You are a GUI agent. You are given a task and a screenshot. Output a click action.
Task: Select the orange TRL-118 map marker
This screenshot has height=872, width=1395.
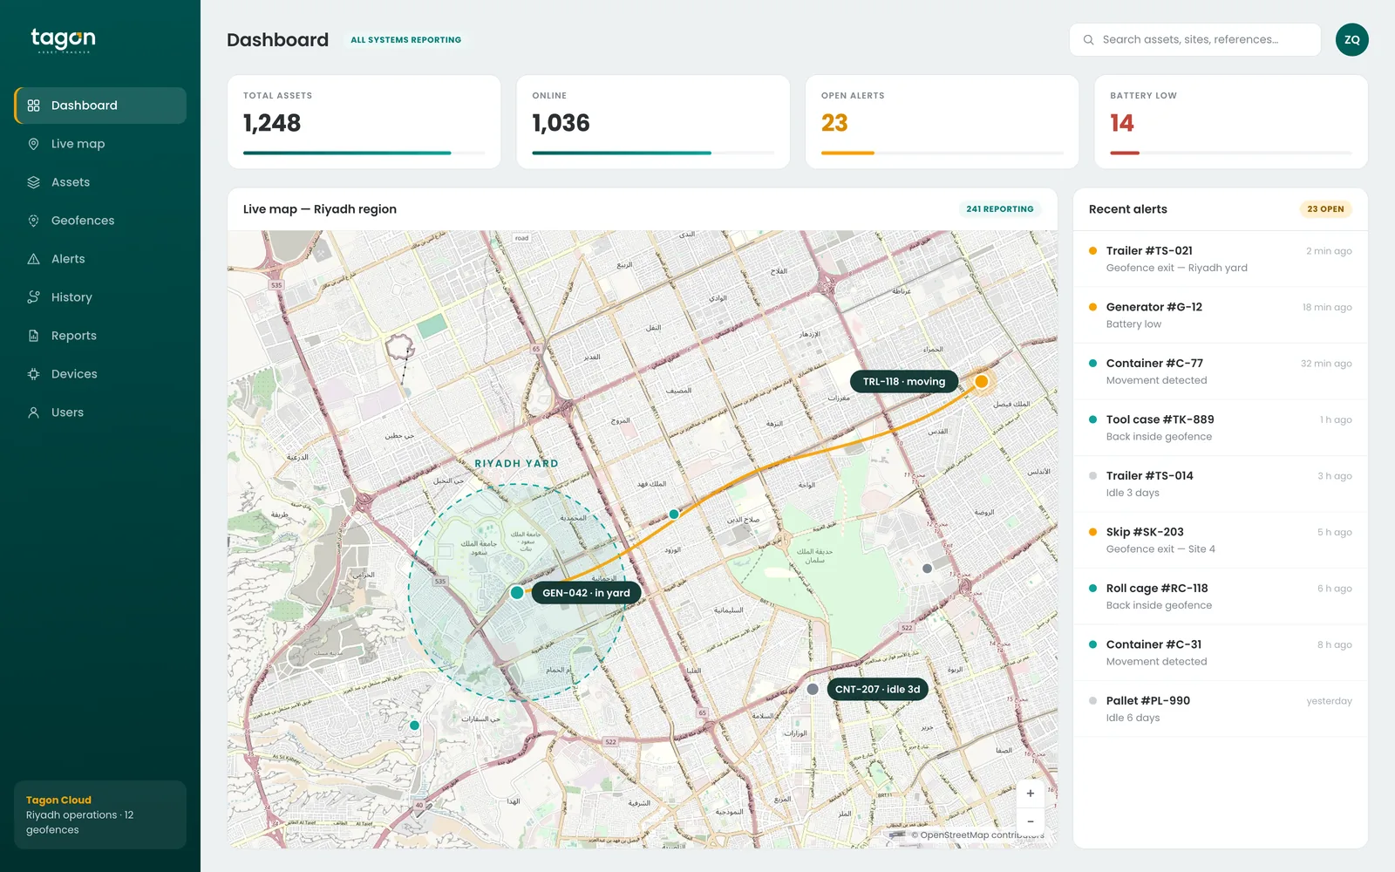981,381
